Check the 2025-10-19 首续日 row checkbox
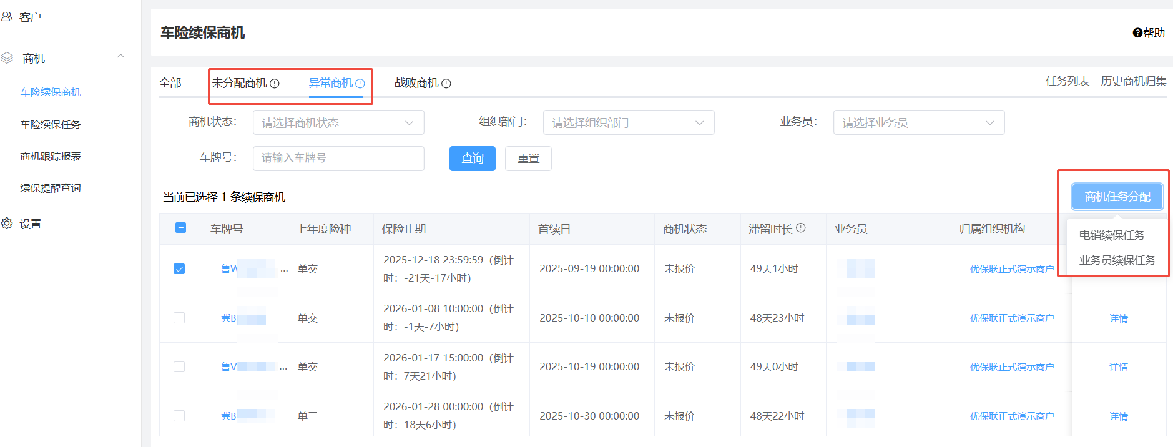 pos(179,366)
